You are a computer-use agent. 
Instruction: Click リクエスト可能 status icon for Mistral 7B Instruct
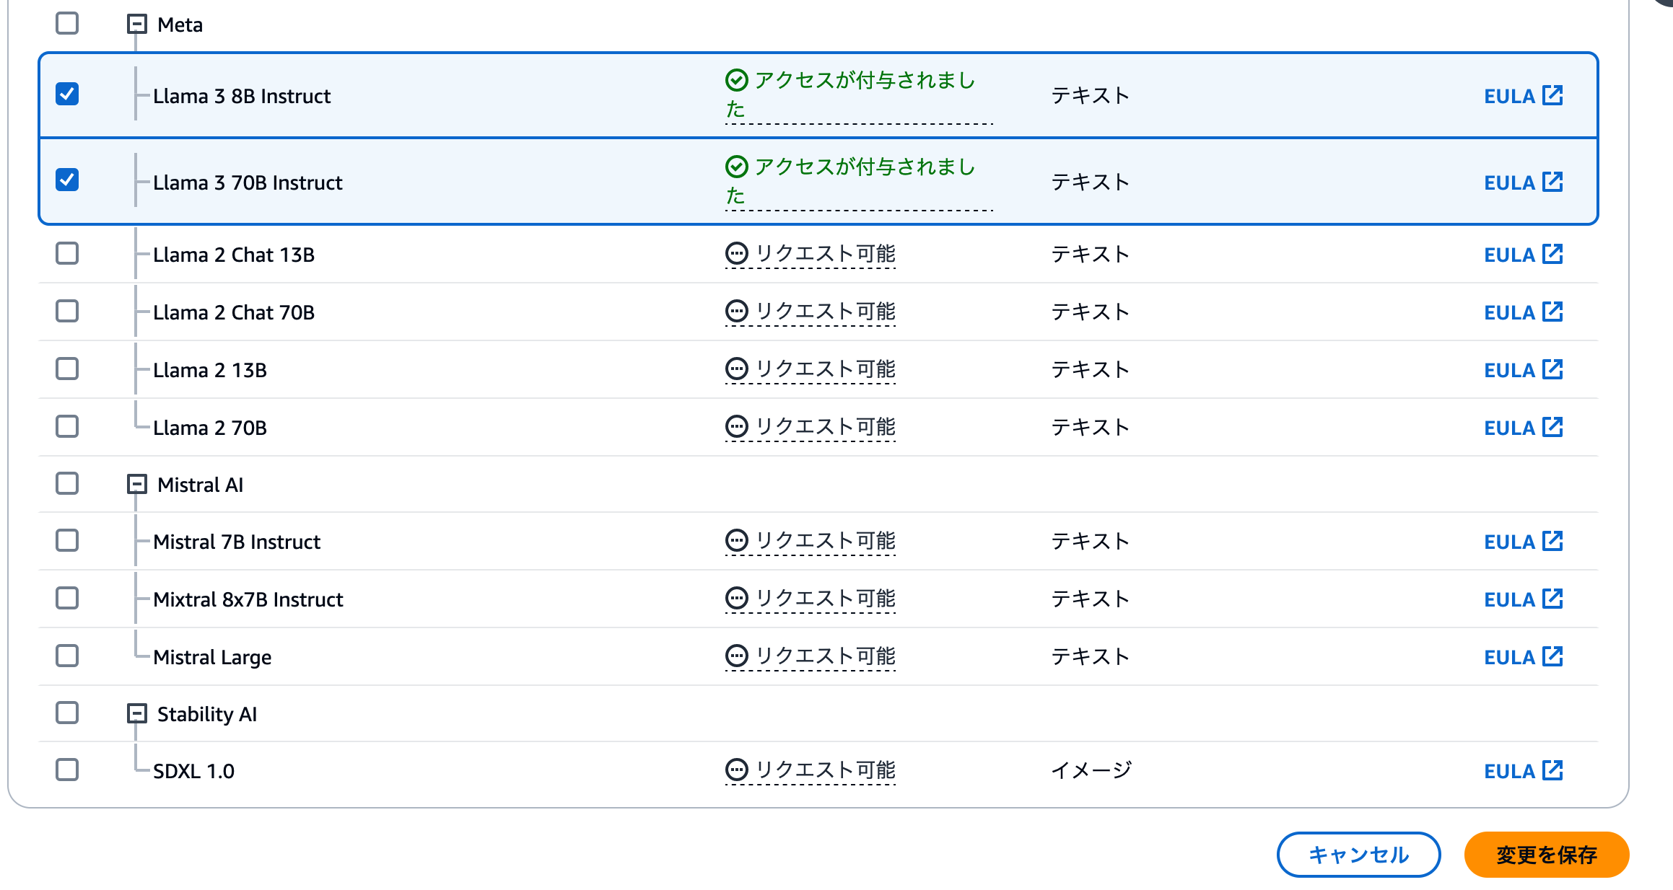point(736,540)
